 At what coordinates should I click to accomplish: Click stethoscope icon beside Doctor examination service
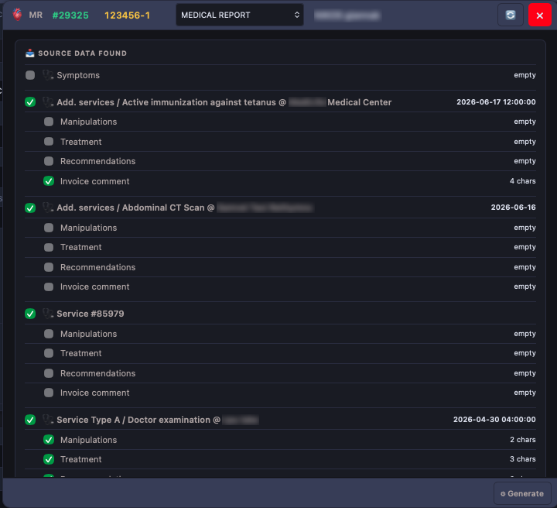(x=48, y=420)
